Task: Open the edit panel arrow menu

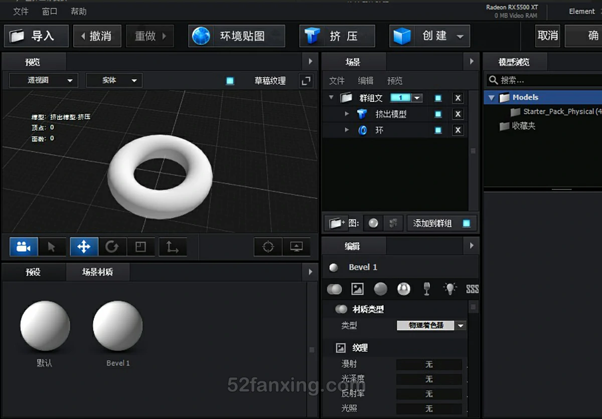Action: 472,246
